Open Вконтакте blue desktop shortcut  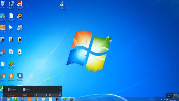click(x=20, y=77)
